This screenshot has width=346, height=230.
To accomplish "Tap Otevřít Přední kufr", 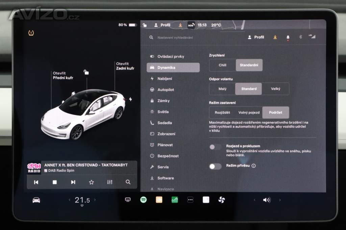I will click(x=63, y=76).
